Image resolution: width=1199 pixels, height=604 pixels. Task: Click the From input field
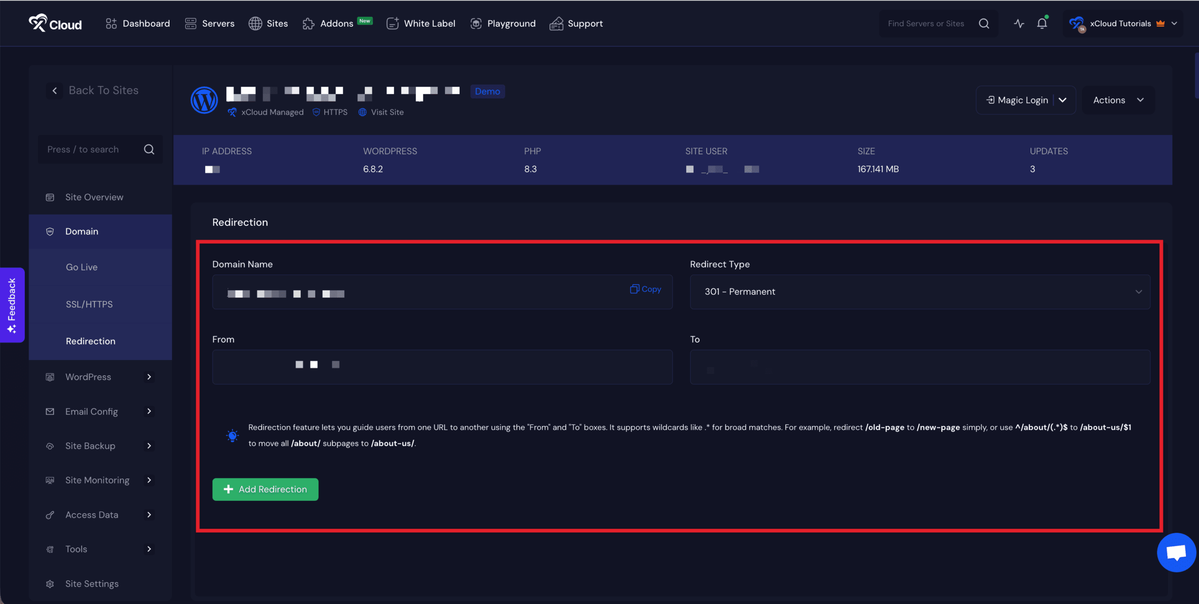(442, 367)
